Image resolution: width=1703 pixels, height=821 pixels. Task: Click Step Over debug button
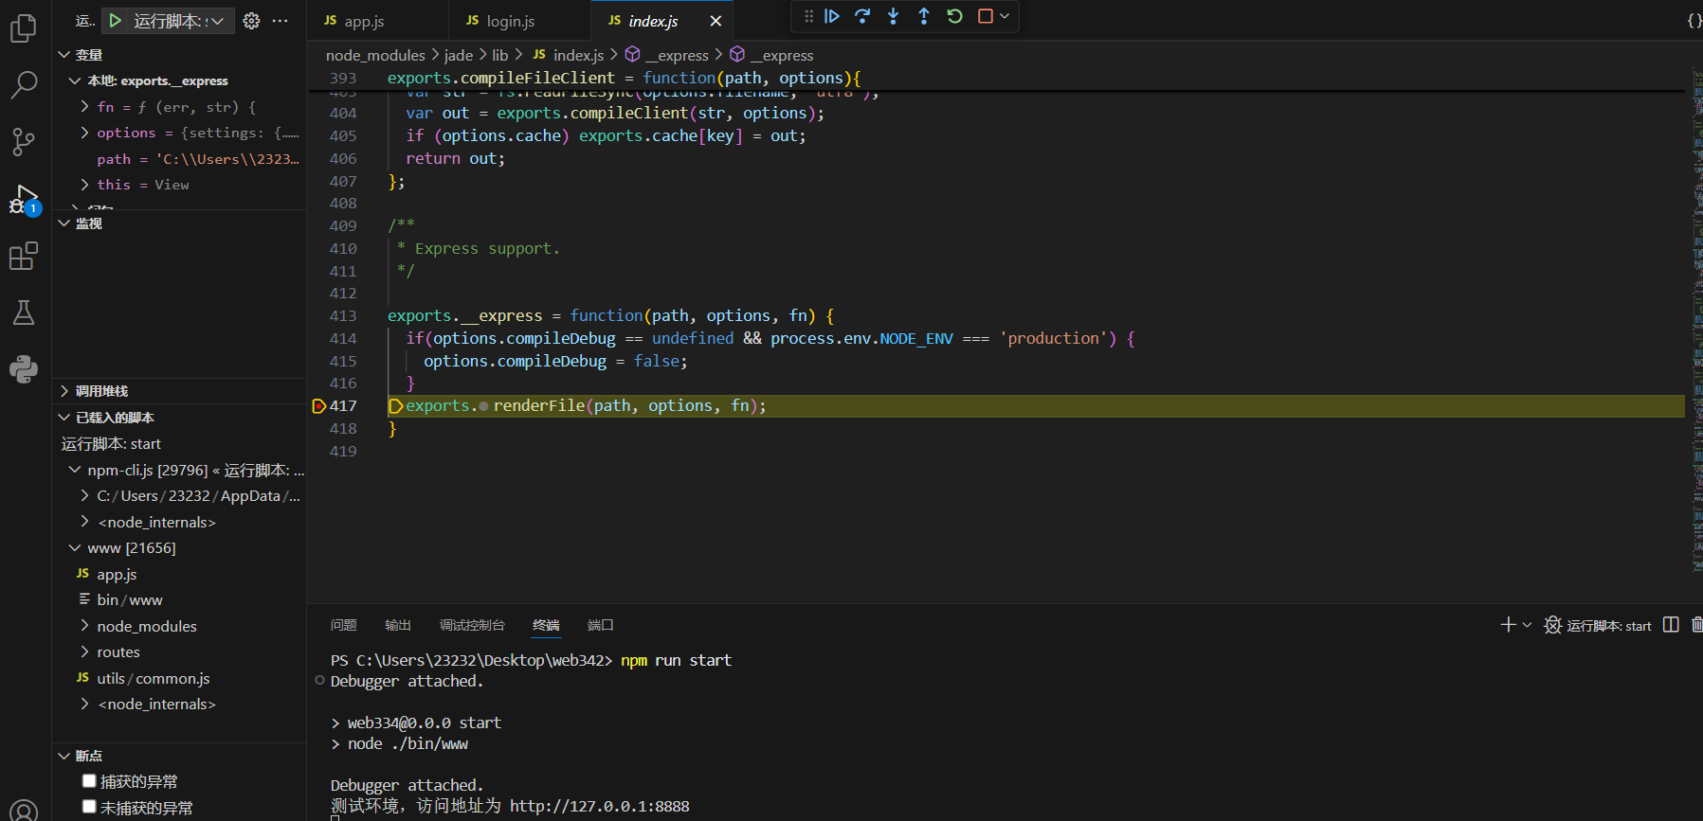862,16
